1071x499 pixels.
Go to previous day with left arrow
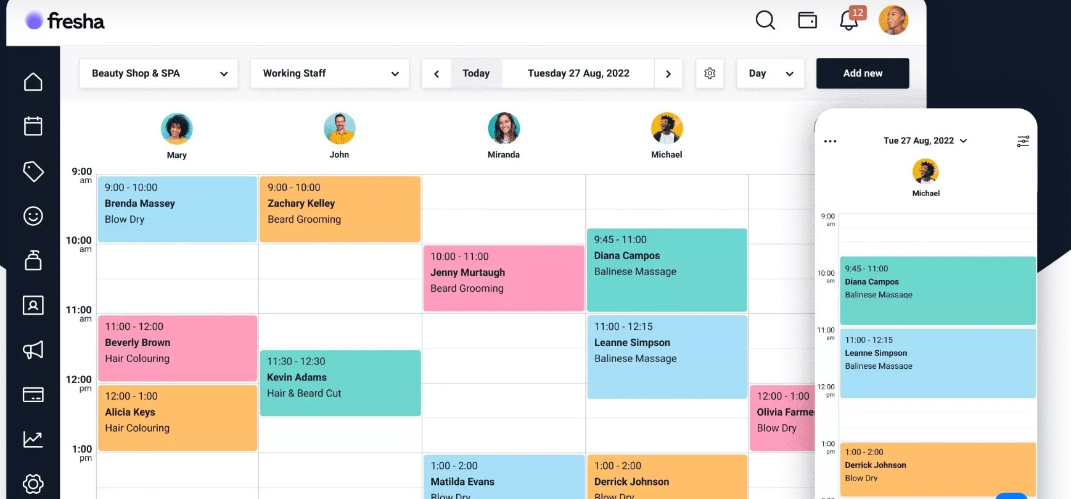coord(437,73)
